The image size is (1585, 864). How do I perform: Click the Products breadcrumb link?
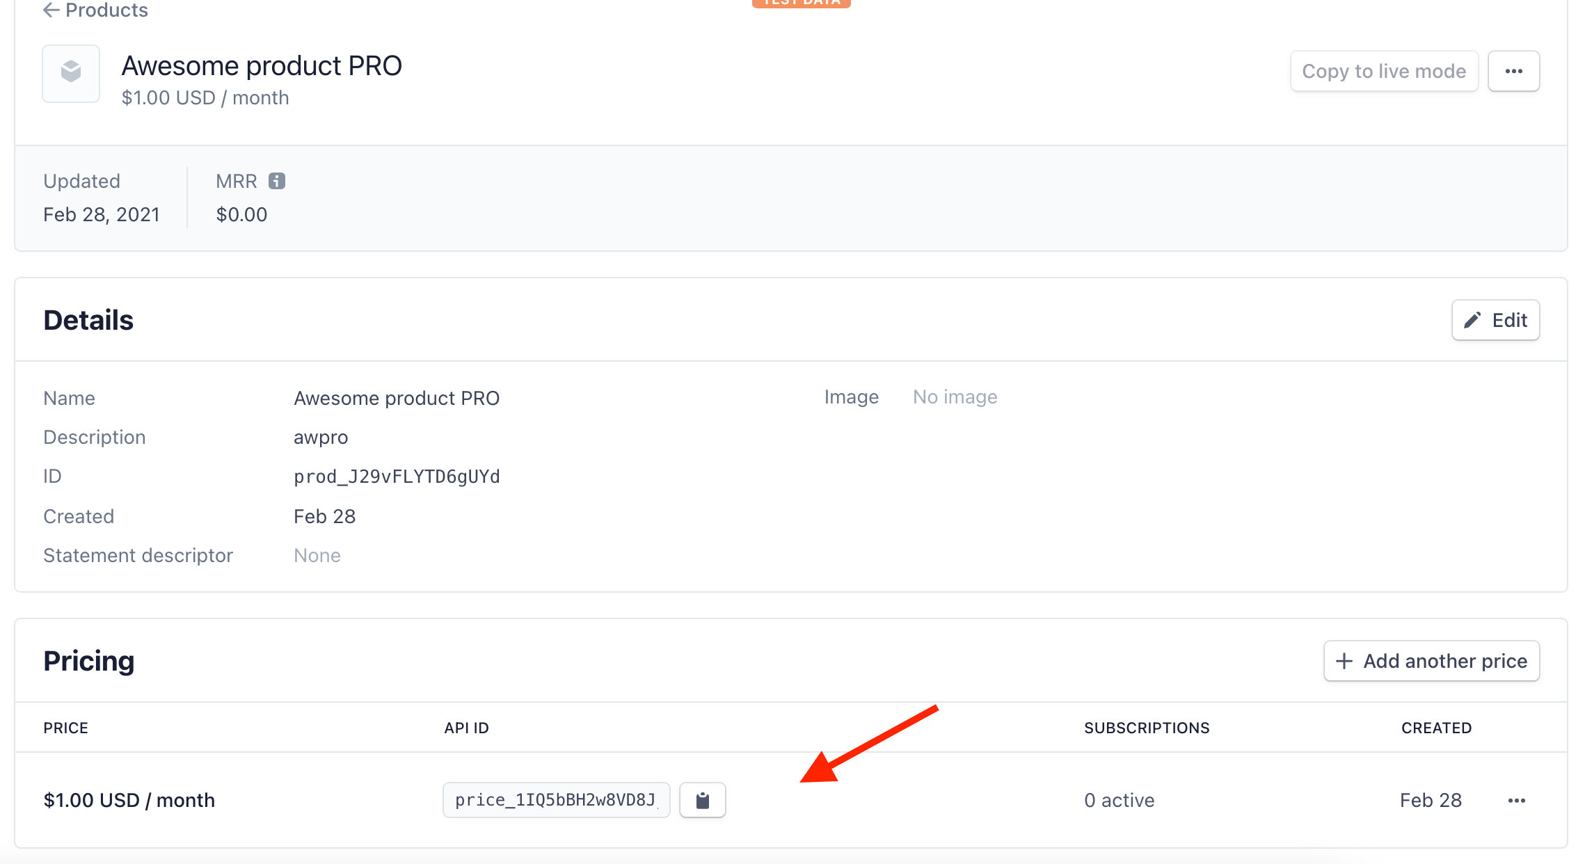(106, 10)
